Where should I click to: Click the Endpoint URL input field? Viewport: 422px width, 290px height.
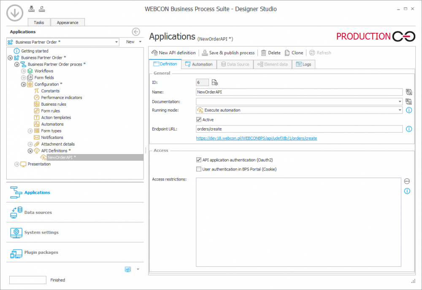coord(299,129)
